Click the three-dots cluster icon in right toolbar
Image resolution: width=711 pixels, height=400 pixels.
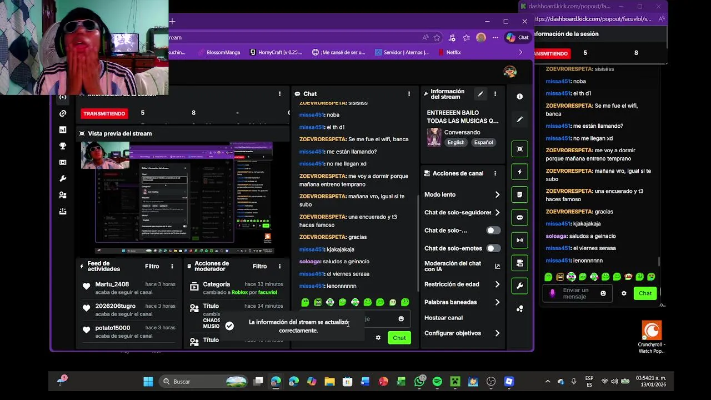tap(519, 308)
